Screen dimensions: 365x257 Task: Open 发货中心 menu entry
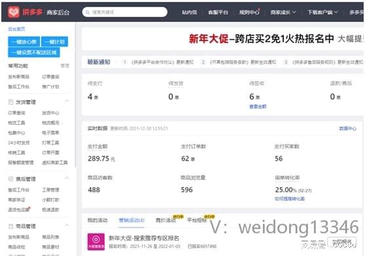point(50,113)
